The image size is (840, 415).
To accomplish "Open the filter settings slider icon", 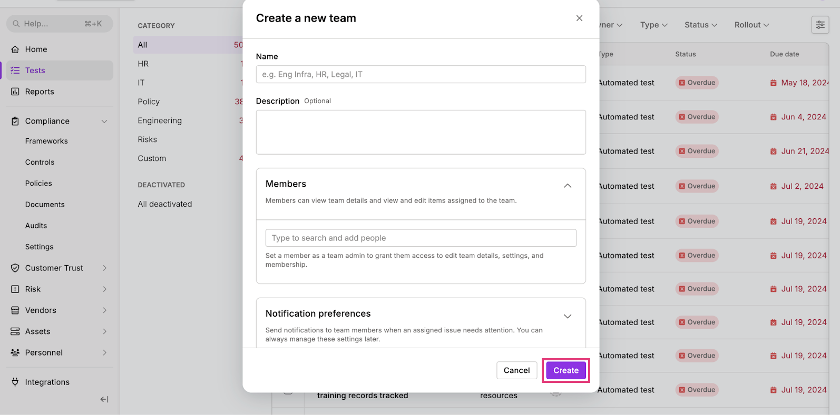I will 821,25.
